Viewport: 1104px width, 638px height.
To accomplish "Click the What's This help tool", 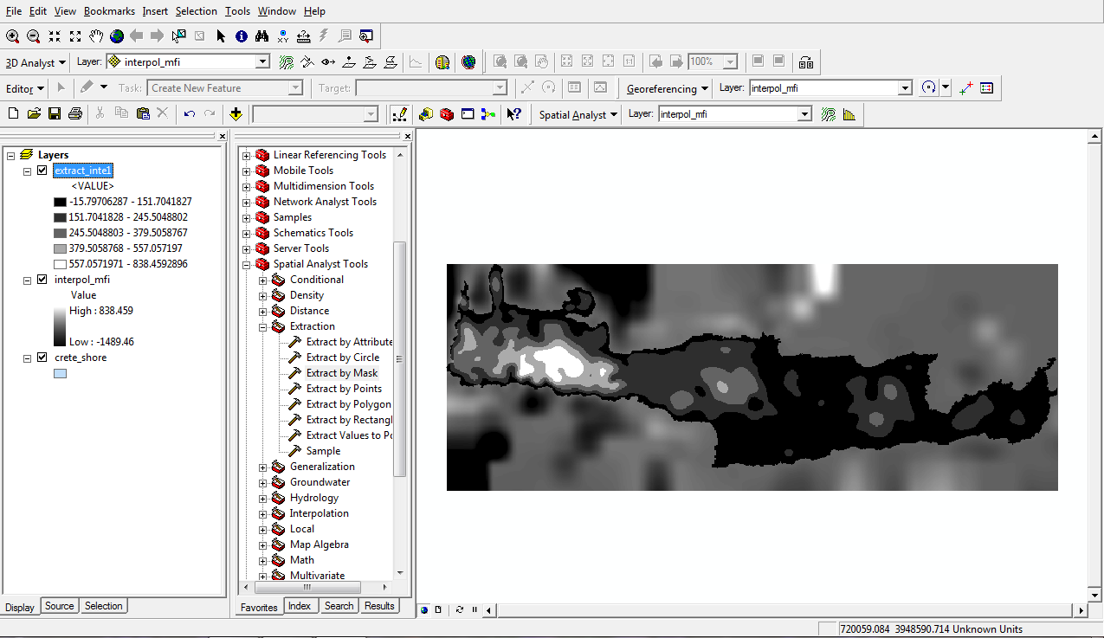I will [513, 113].
